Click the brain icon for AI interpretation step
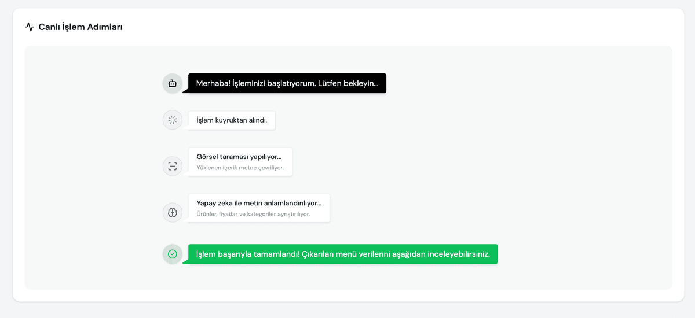695x318 pixels. click(173, 213)
